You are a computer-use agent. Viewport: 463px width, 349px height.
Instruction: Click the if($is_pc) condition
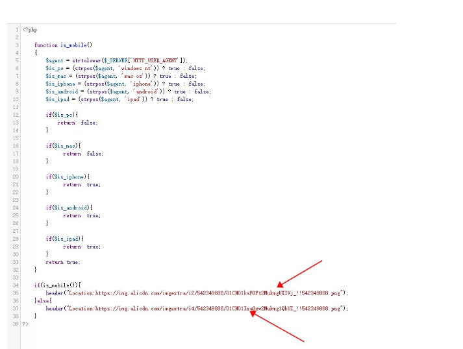coord(62,115)
